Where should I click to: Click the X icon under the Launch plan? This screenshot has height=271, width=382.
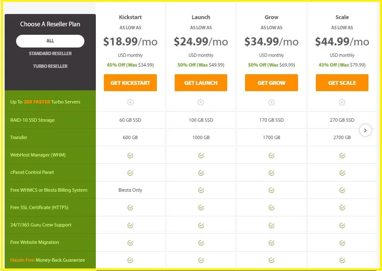click(x=201, y=102)
